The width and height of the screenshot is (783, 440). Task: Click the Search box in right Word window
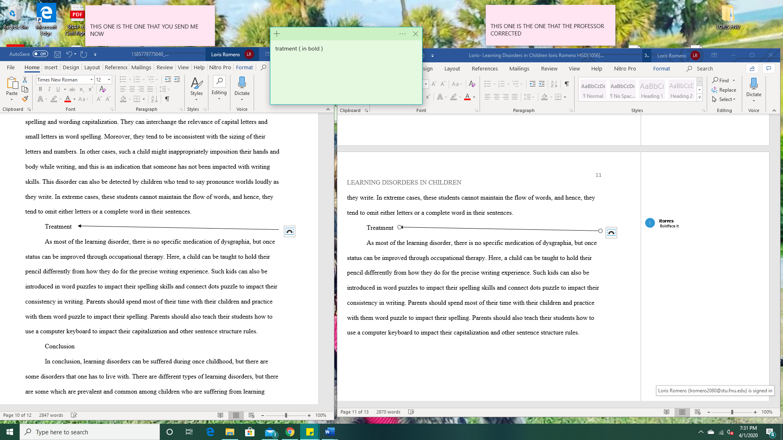(704, 69)
